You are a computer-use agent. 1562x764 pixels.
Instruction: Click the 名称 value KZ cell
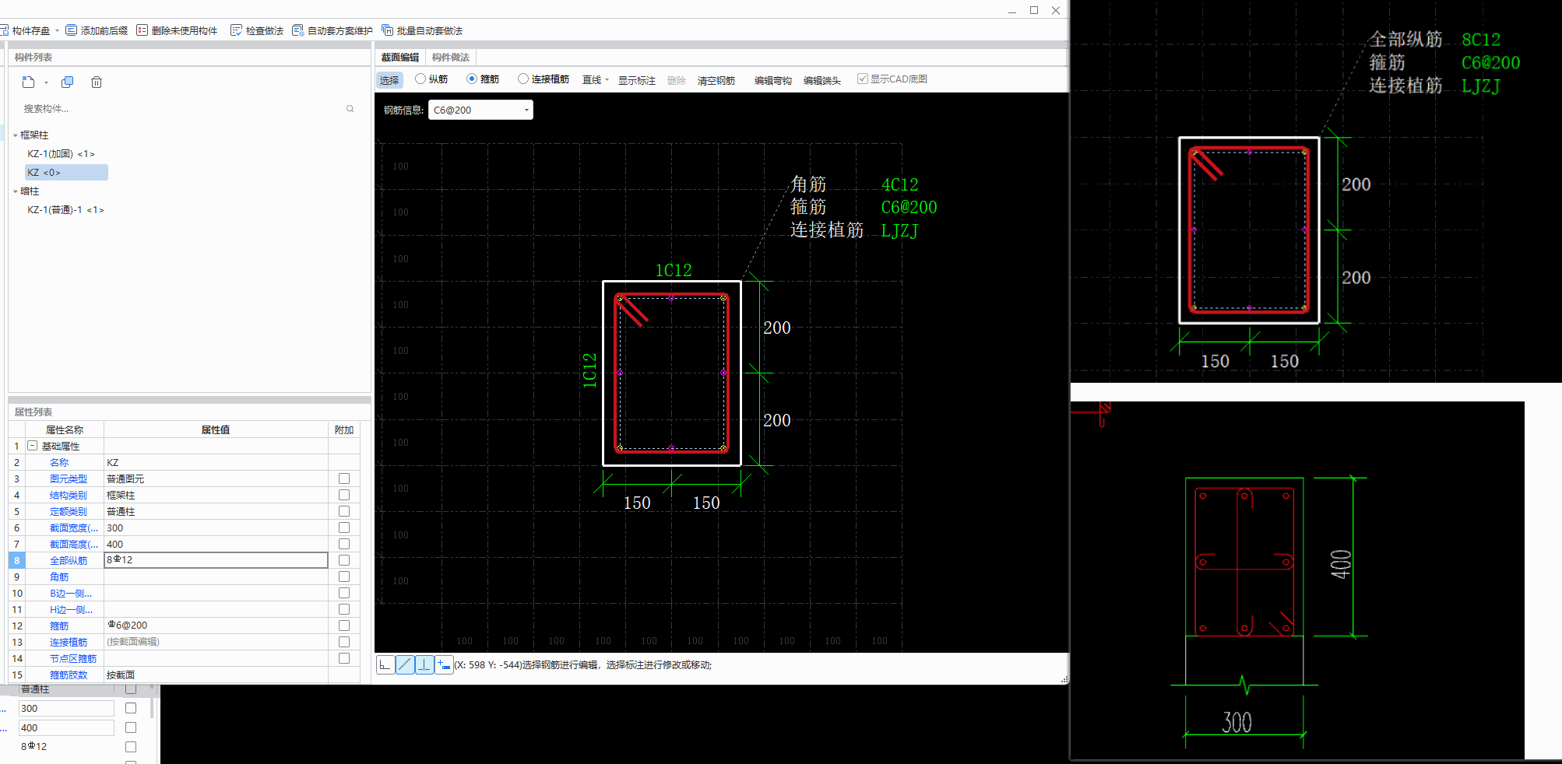pyautogui.click(x=216, y=462)
